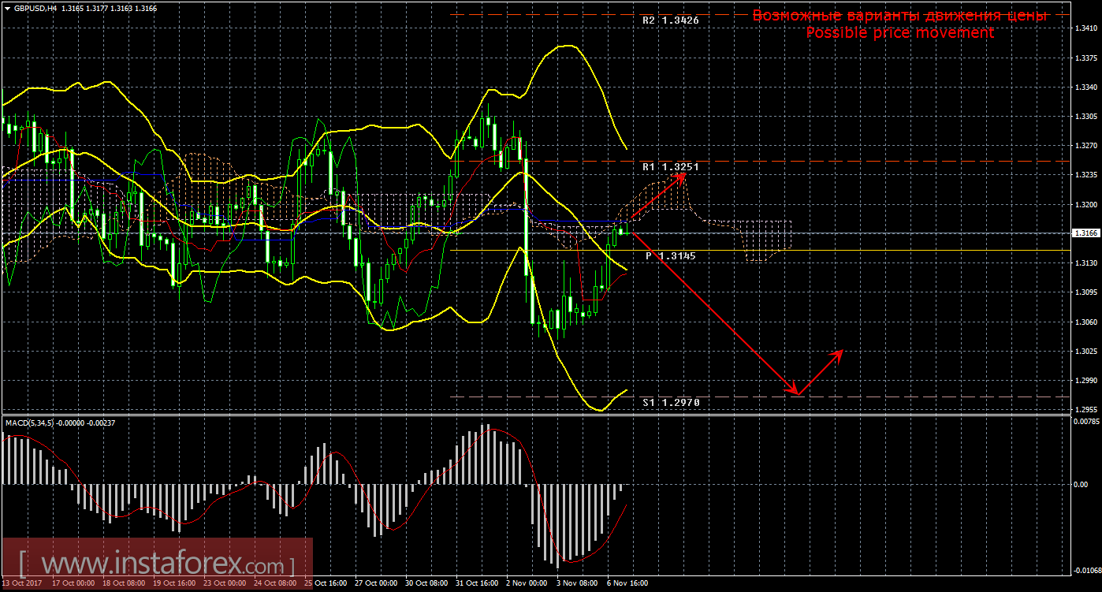The height and width of the screenshot is (592, 1102).
Task: Open the chart menu triangle beside GBPUSD,H4
Action: pyautogui.click(x=7, y=8)
